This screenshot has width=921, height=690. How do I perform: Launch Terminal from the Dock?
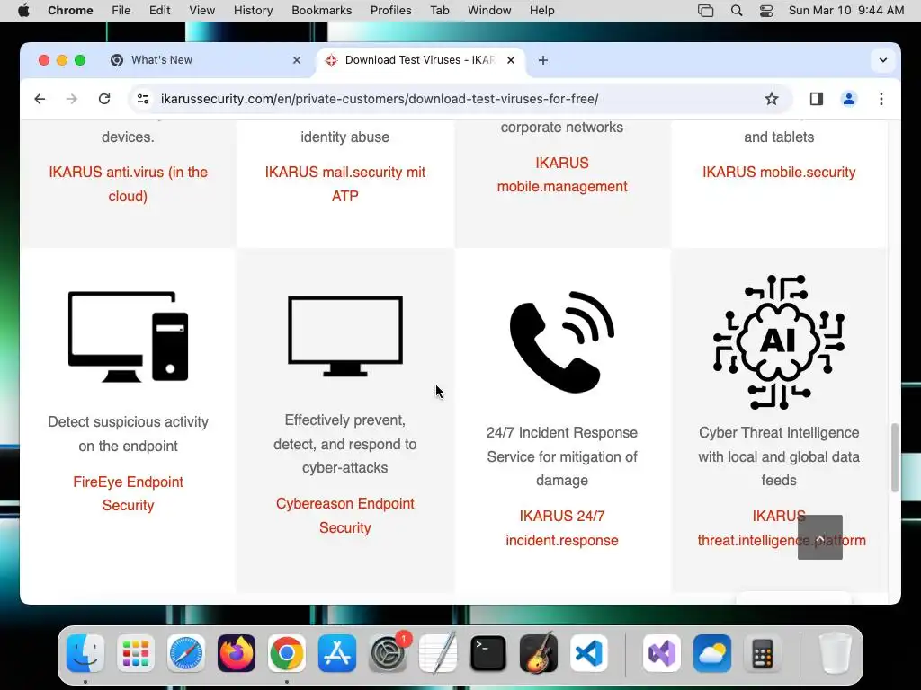click(x=488, y=653)
